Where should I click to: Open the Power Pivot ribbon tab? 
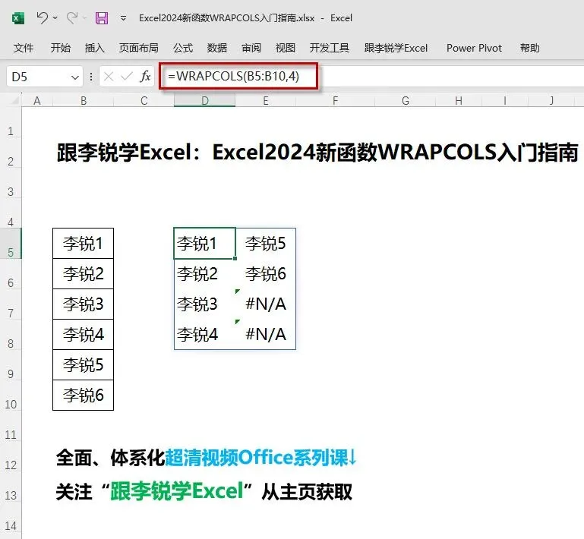[474, 48]
